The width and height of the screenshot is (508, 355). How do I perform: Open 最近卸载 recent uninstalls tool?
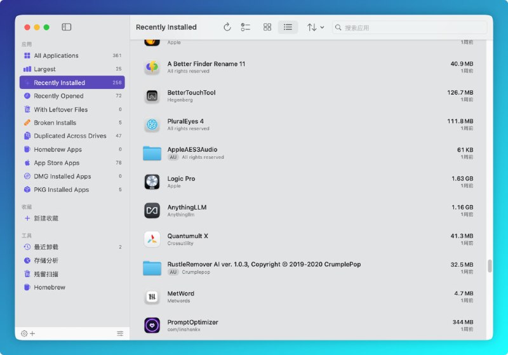[72, 247]
